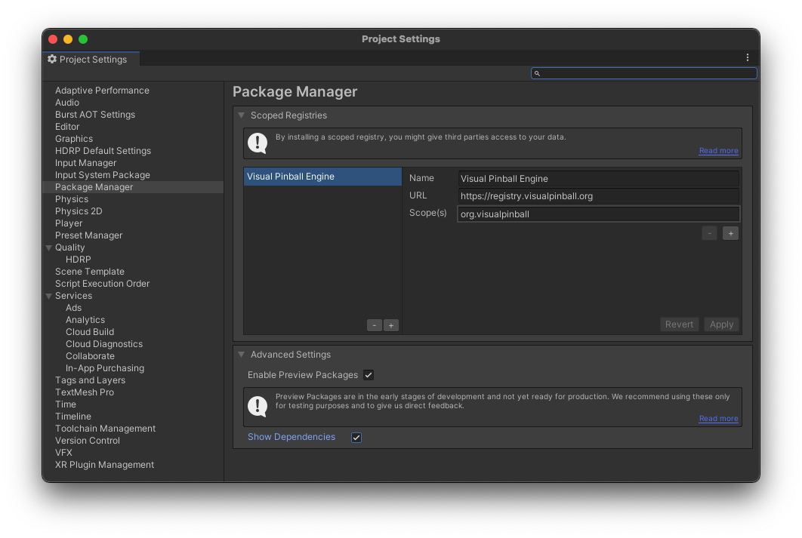Remove selected scoped registry with minus button
This screenshot has height=538, width=802.
tap(375, 325)
